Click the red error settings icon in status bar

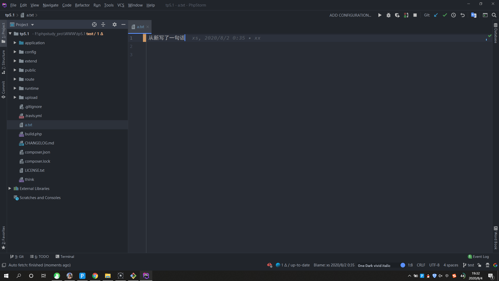pyautogui.click(x=270, y=265)
